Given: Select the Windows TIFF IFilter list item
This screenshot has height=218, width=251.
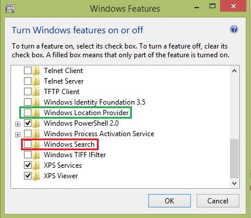Looking at the screenshot, I should pyautogui.click(x=75, y=155).
